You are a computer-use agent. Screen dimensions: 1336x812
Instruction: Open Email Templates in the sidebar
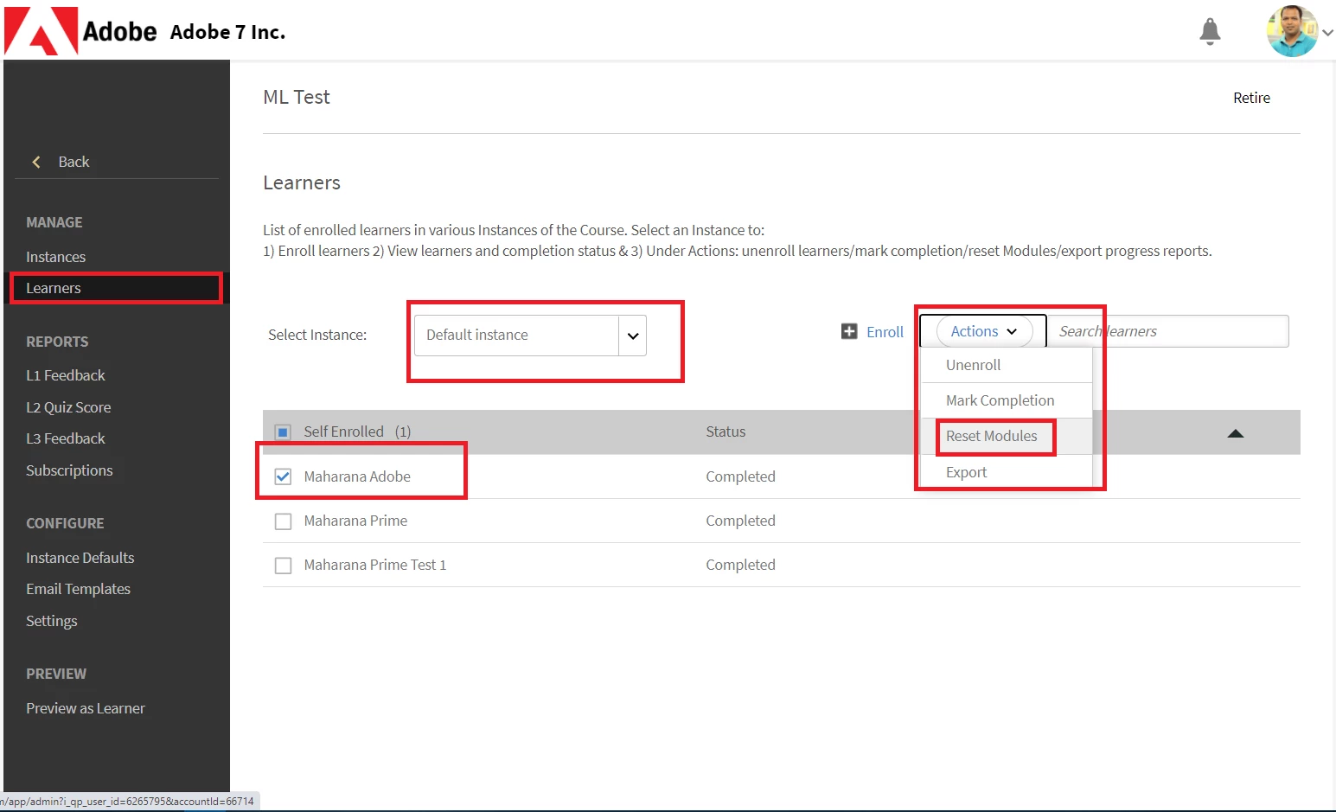click(x=78, y=589)
